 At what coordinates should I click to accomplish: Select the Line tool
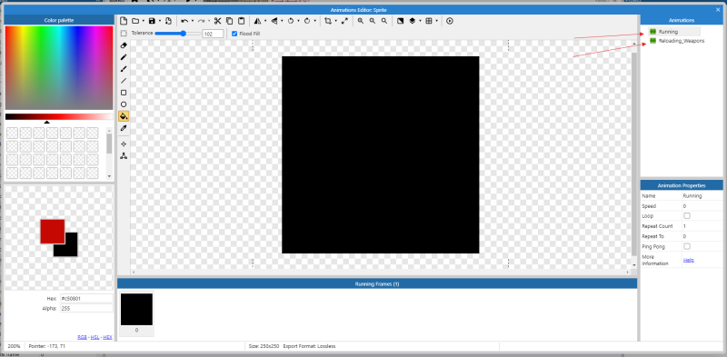[x=124, y=81]
